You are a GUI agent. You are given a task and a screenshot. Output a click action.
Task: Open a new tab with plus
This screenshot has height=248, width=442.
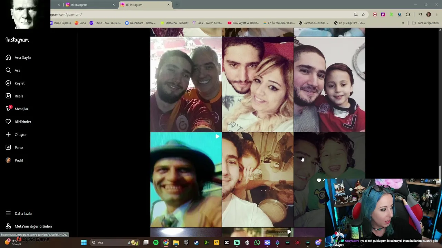pyautogui.click(x=176, y=5)
